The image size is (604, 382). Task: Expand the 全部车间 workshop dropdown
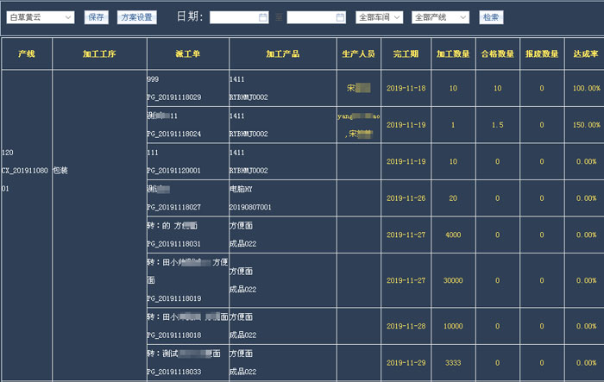[x=381, y=17]
